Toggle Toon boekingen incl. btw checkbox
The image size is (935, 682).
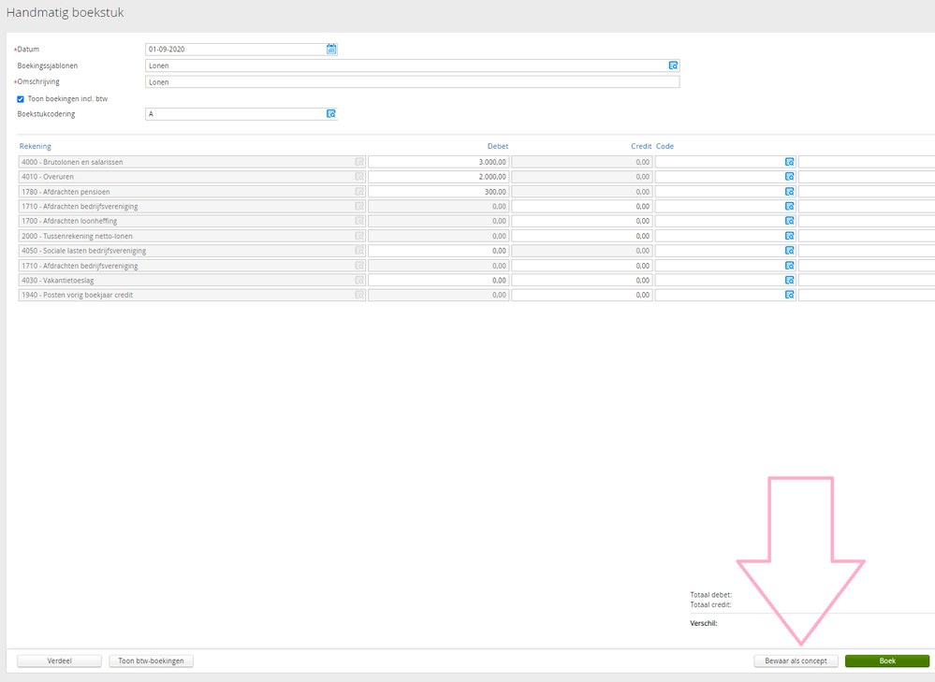coord(21,99)
